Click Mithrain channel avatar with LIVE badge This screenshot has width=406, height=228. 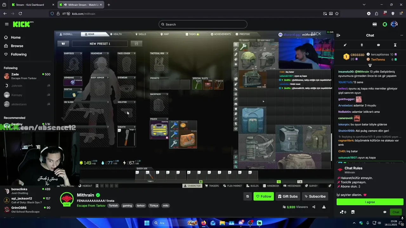[x=67, y=199]
